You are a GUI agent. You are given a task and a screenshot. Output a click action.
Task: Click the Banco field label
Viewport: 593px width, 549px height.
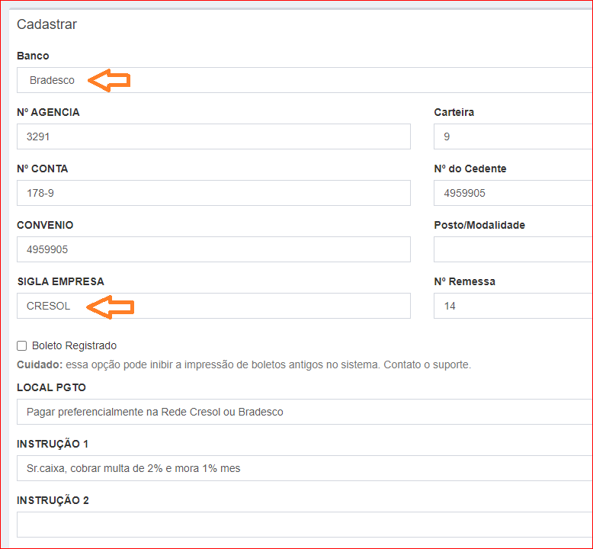coord(33,56)
